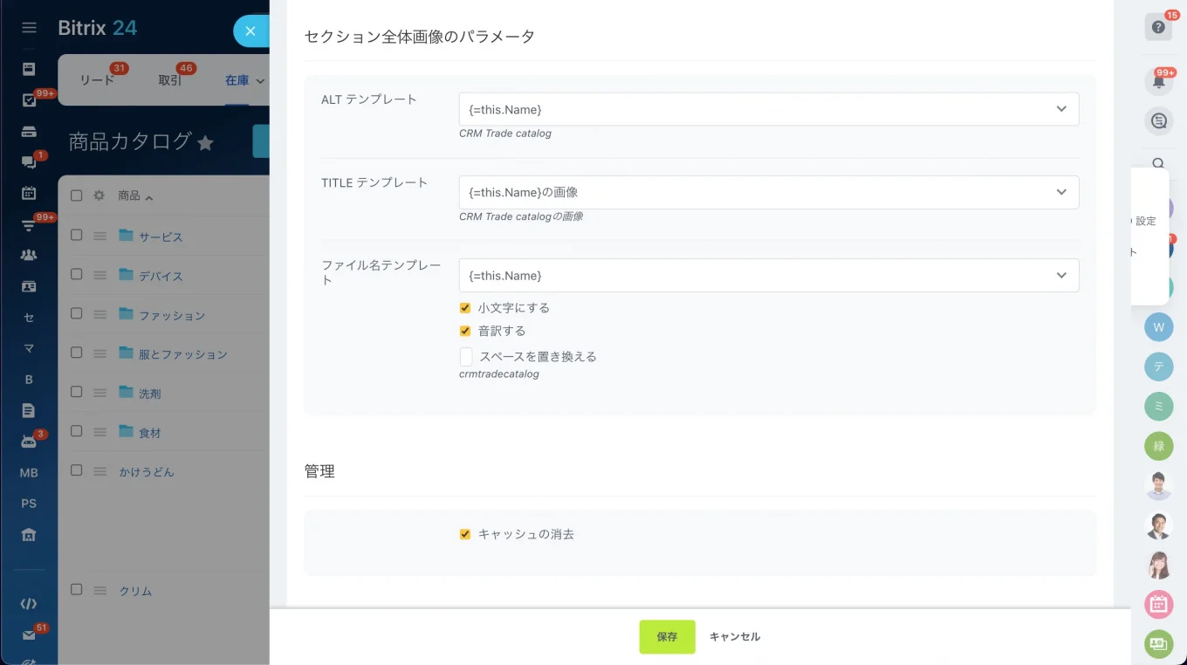
Task: Enable the スペースを置き換える checkbox
Action: [x=466, y=356]
